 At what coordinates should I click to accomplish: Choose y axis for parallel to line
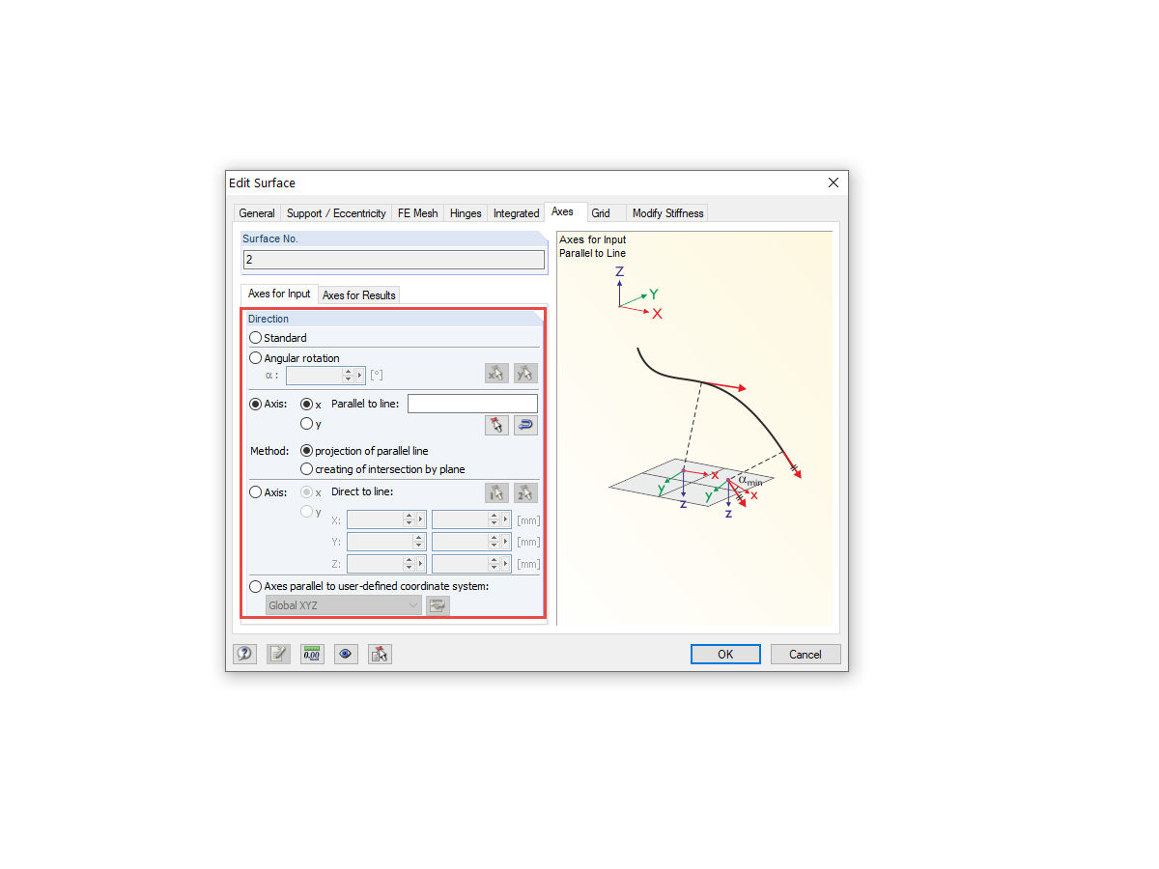[x=306, y=423]
